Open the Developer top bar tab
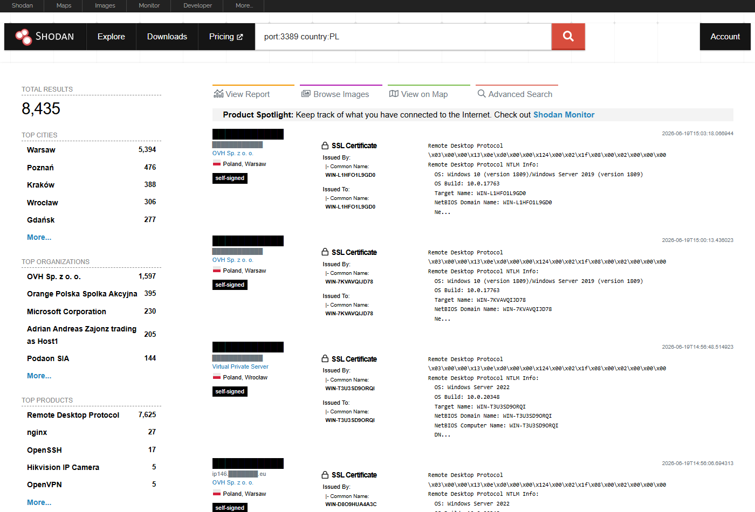Screen dimensions: 755x512 [198, 5]
